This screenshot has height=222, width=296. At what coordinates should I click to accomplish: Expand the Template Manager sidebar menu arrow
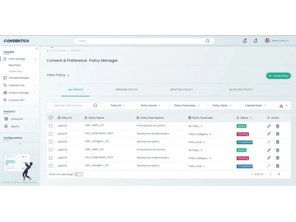(35, 78)
